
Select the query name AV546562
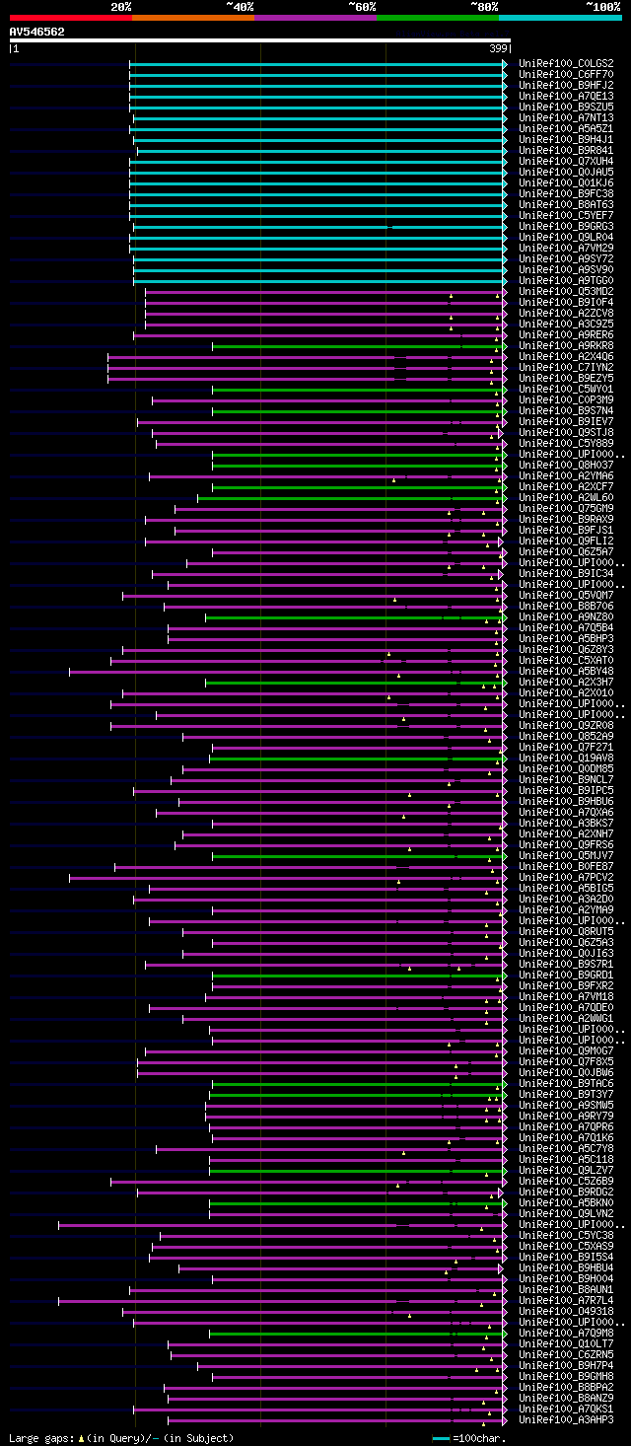click(x=37, y=32)
